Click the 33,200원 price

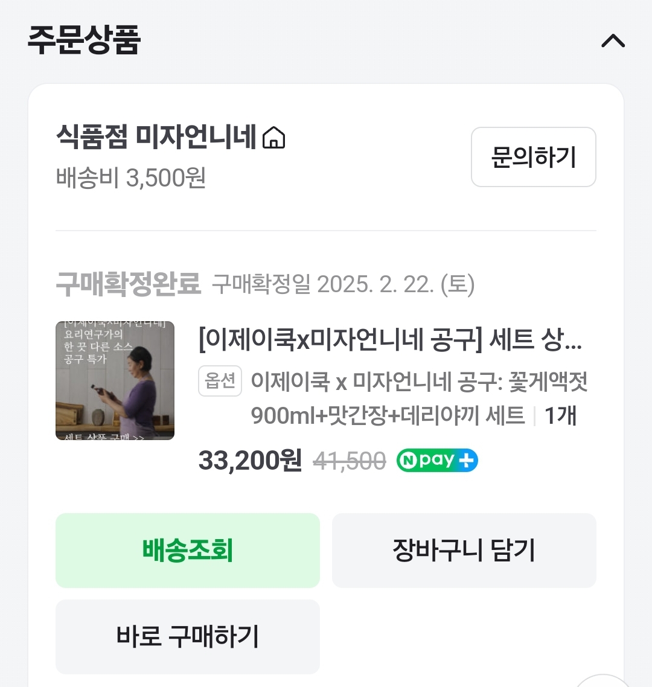tap(250, 461)
